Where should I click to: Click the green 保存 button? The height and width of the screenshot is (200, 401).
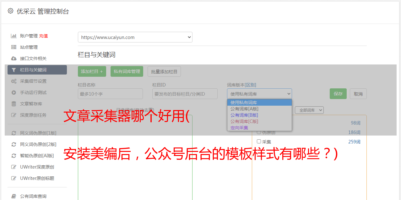[x=338, y=94]
